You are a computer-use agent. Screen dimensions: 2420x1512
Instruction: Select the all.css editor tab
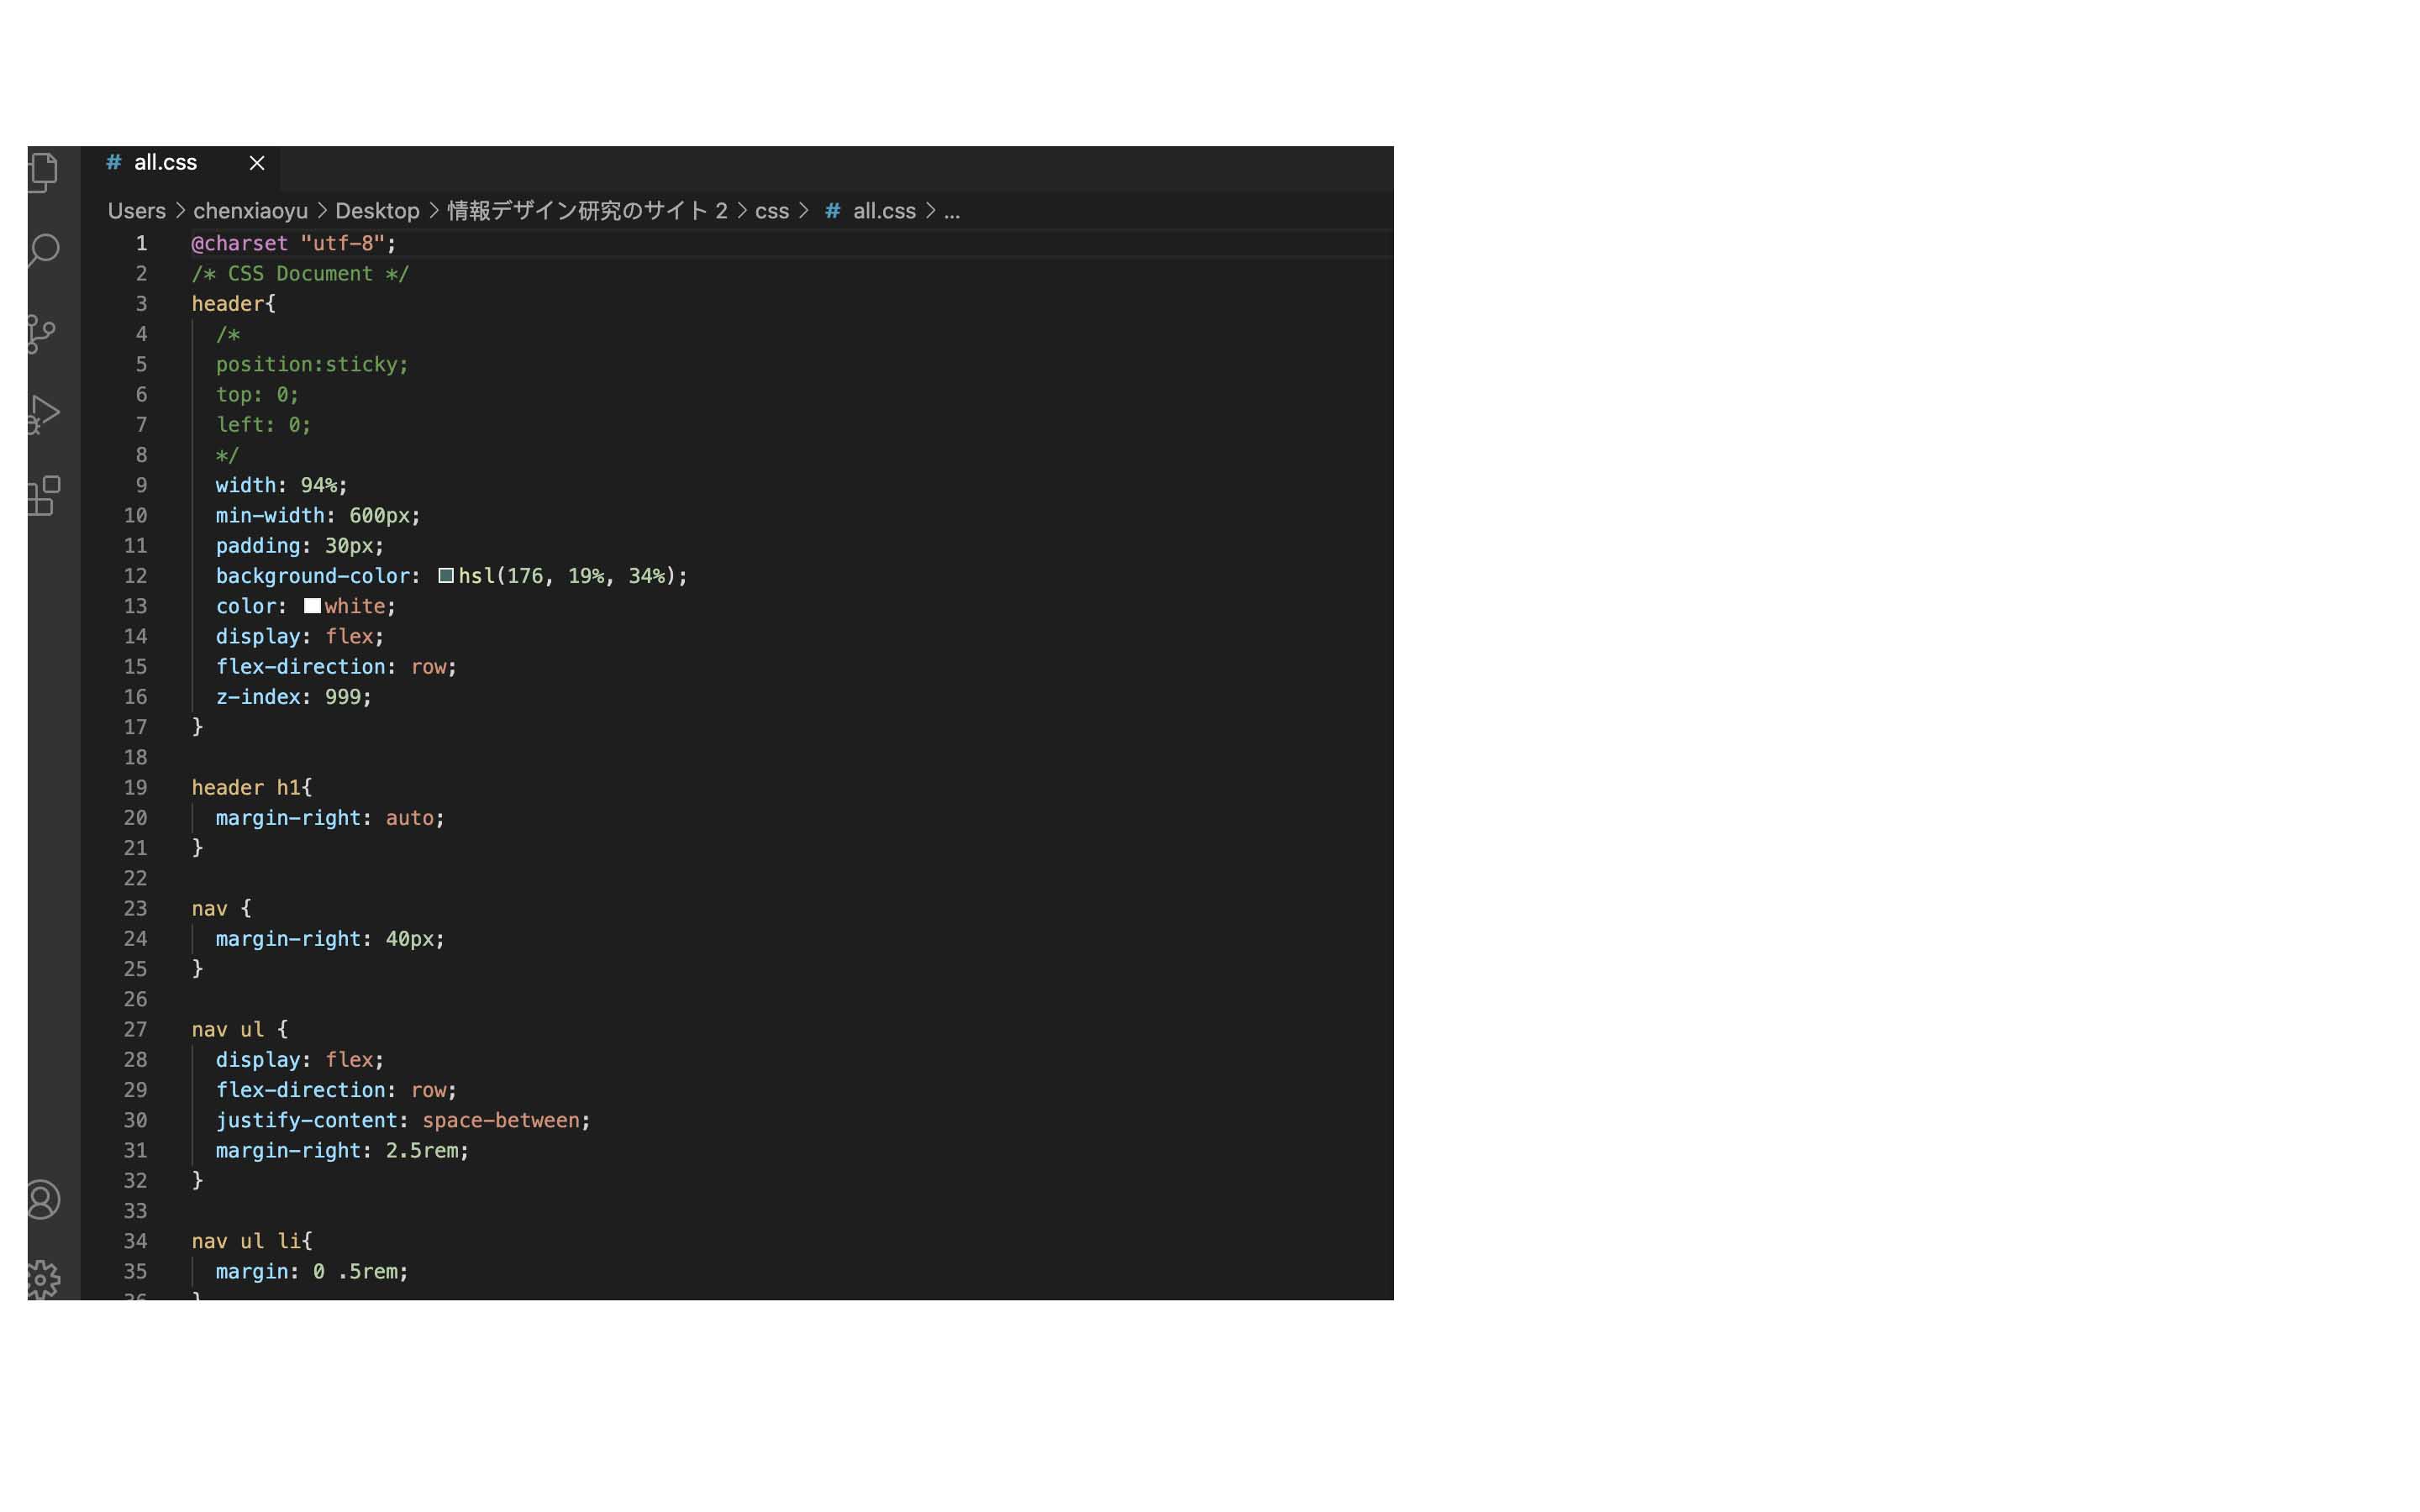coord(166,163)
